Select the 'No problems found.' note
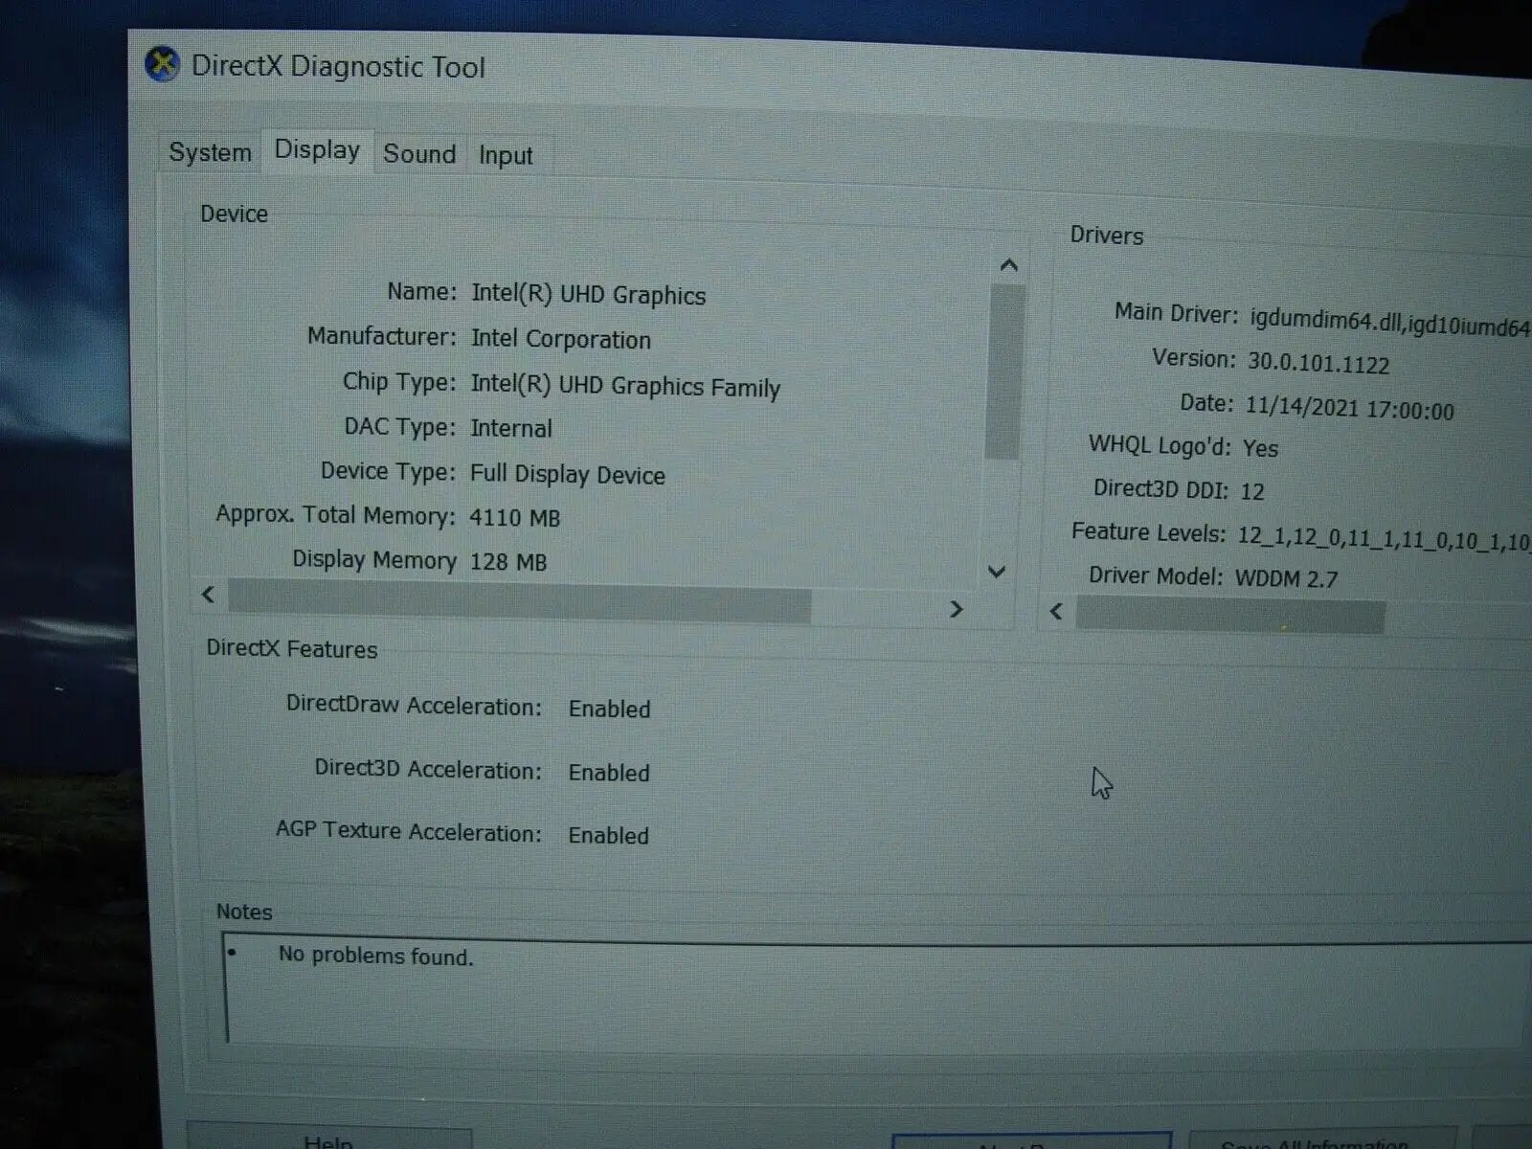The image size is (1532, 1149). tap(375, 956)
